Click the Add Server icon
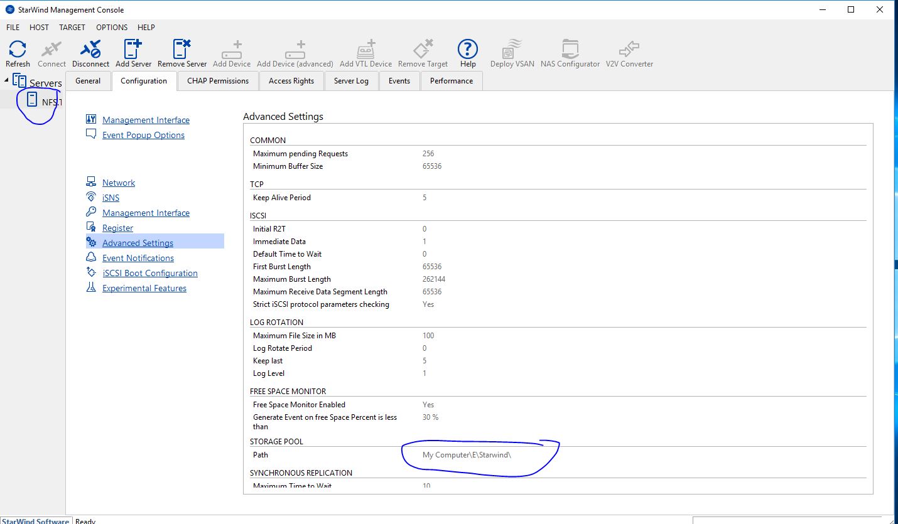898x524 pixels. 133,49
